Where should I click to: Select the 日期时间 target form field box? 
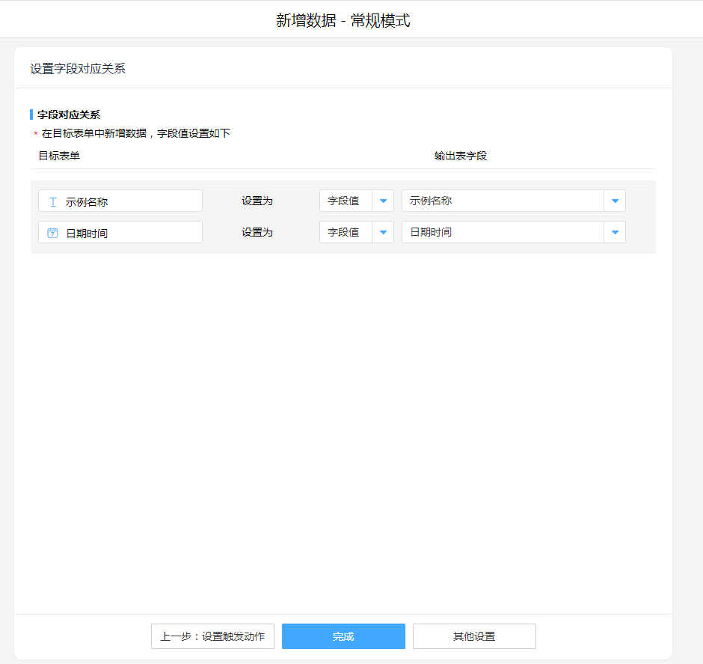[120, 233]
